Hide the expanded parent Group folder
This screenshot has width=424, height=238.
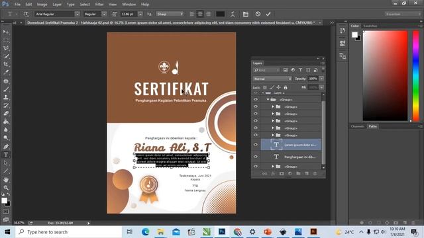(256, 99)
